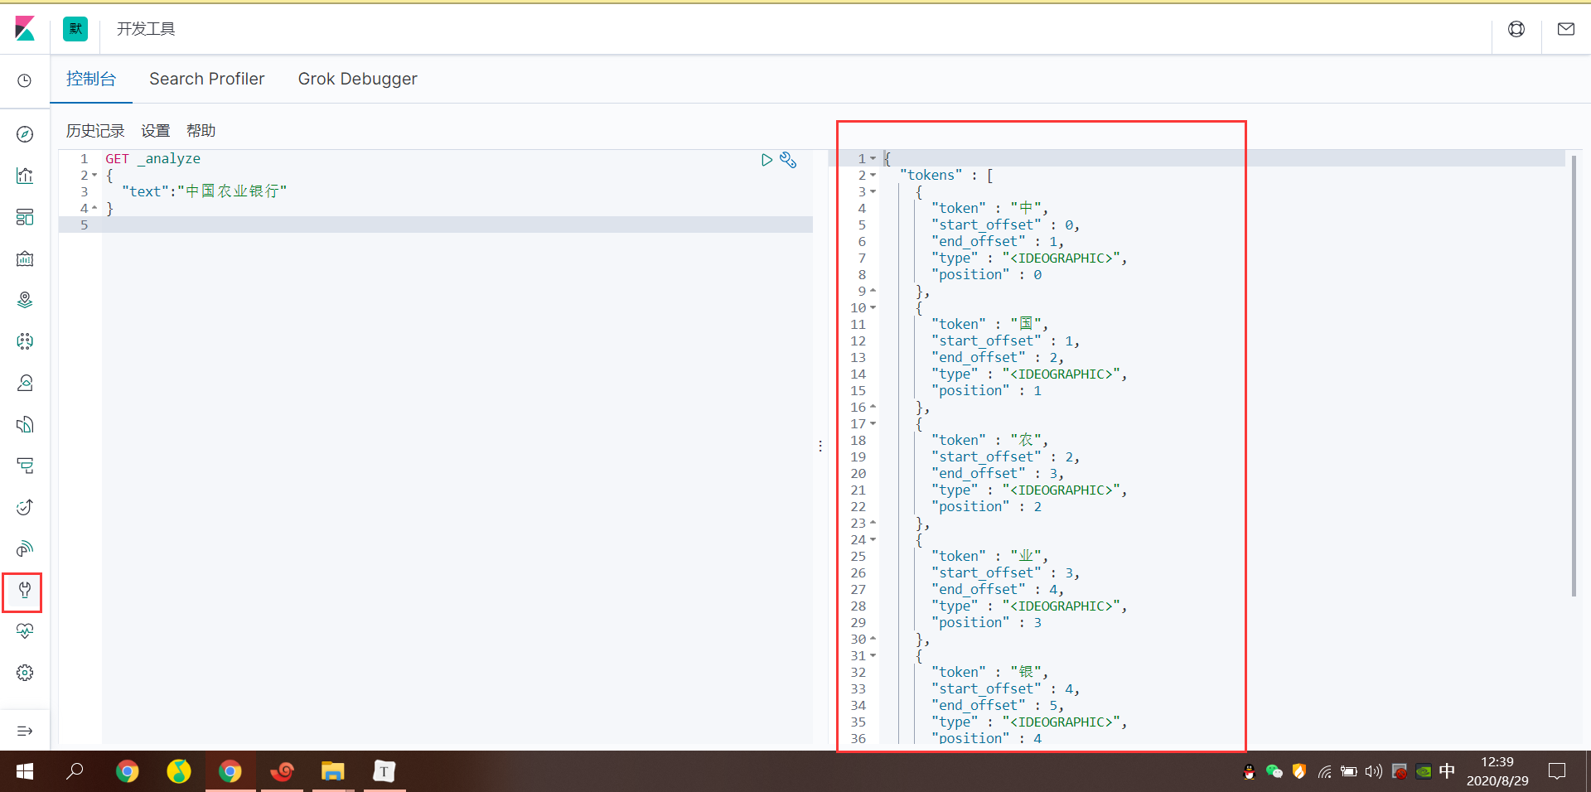Open the Windows Start menu
The image size is (1591, 792).
pos(25,771)
